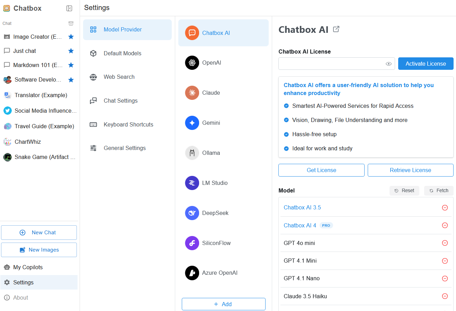Unstar the Just chat conversation
456x311 pixels.
(71, 51)
